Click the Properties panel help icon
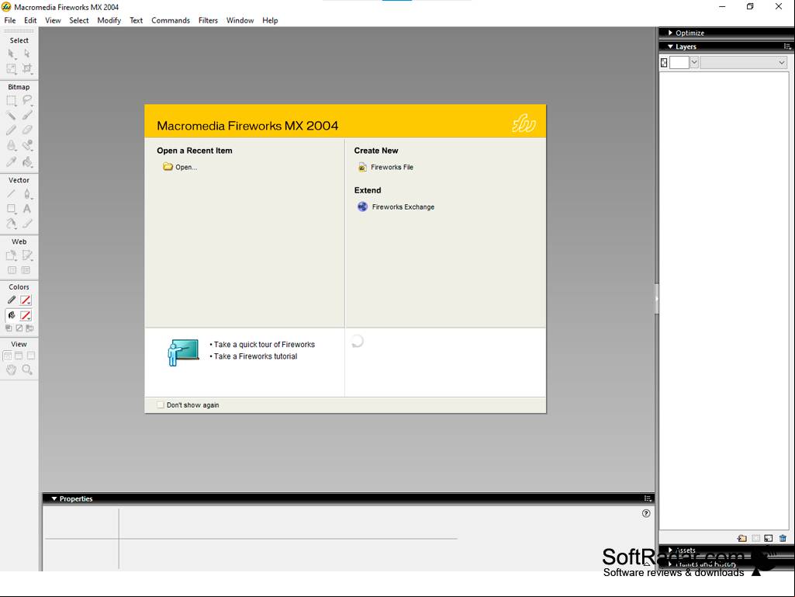 pos(646,513)
